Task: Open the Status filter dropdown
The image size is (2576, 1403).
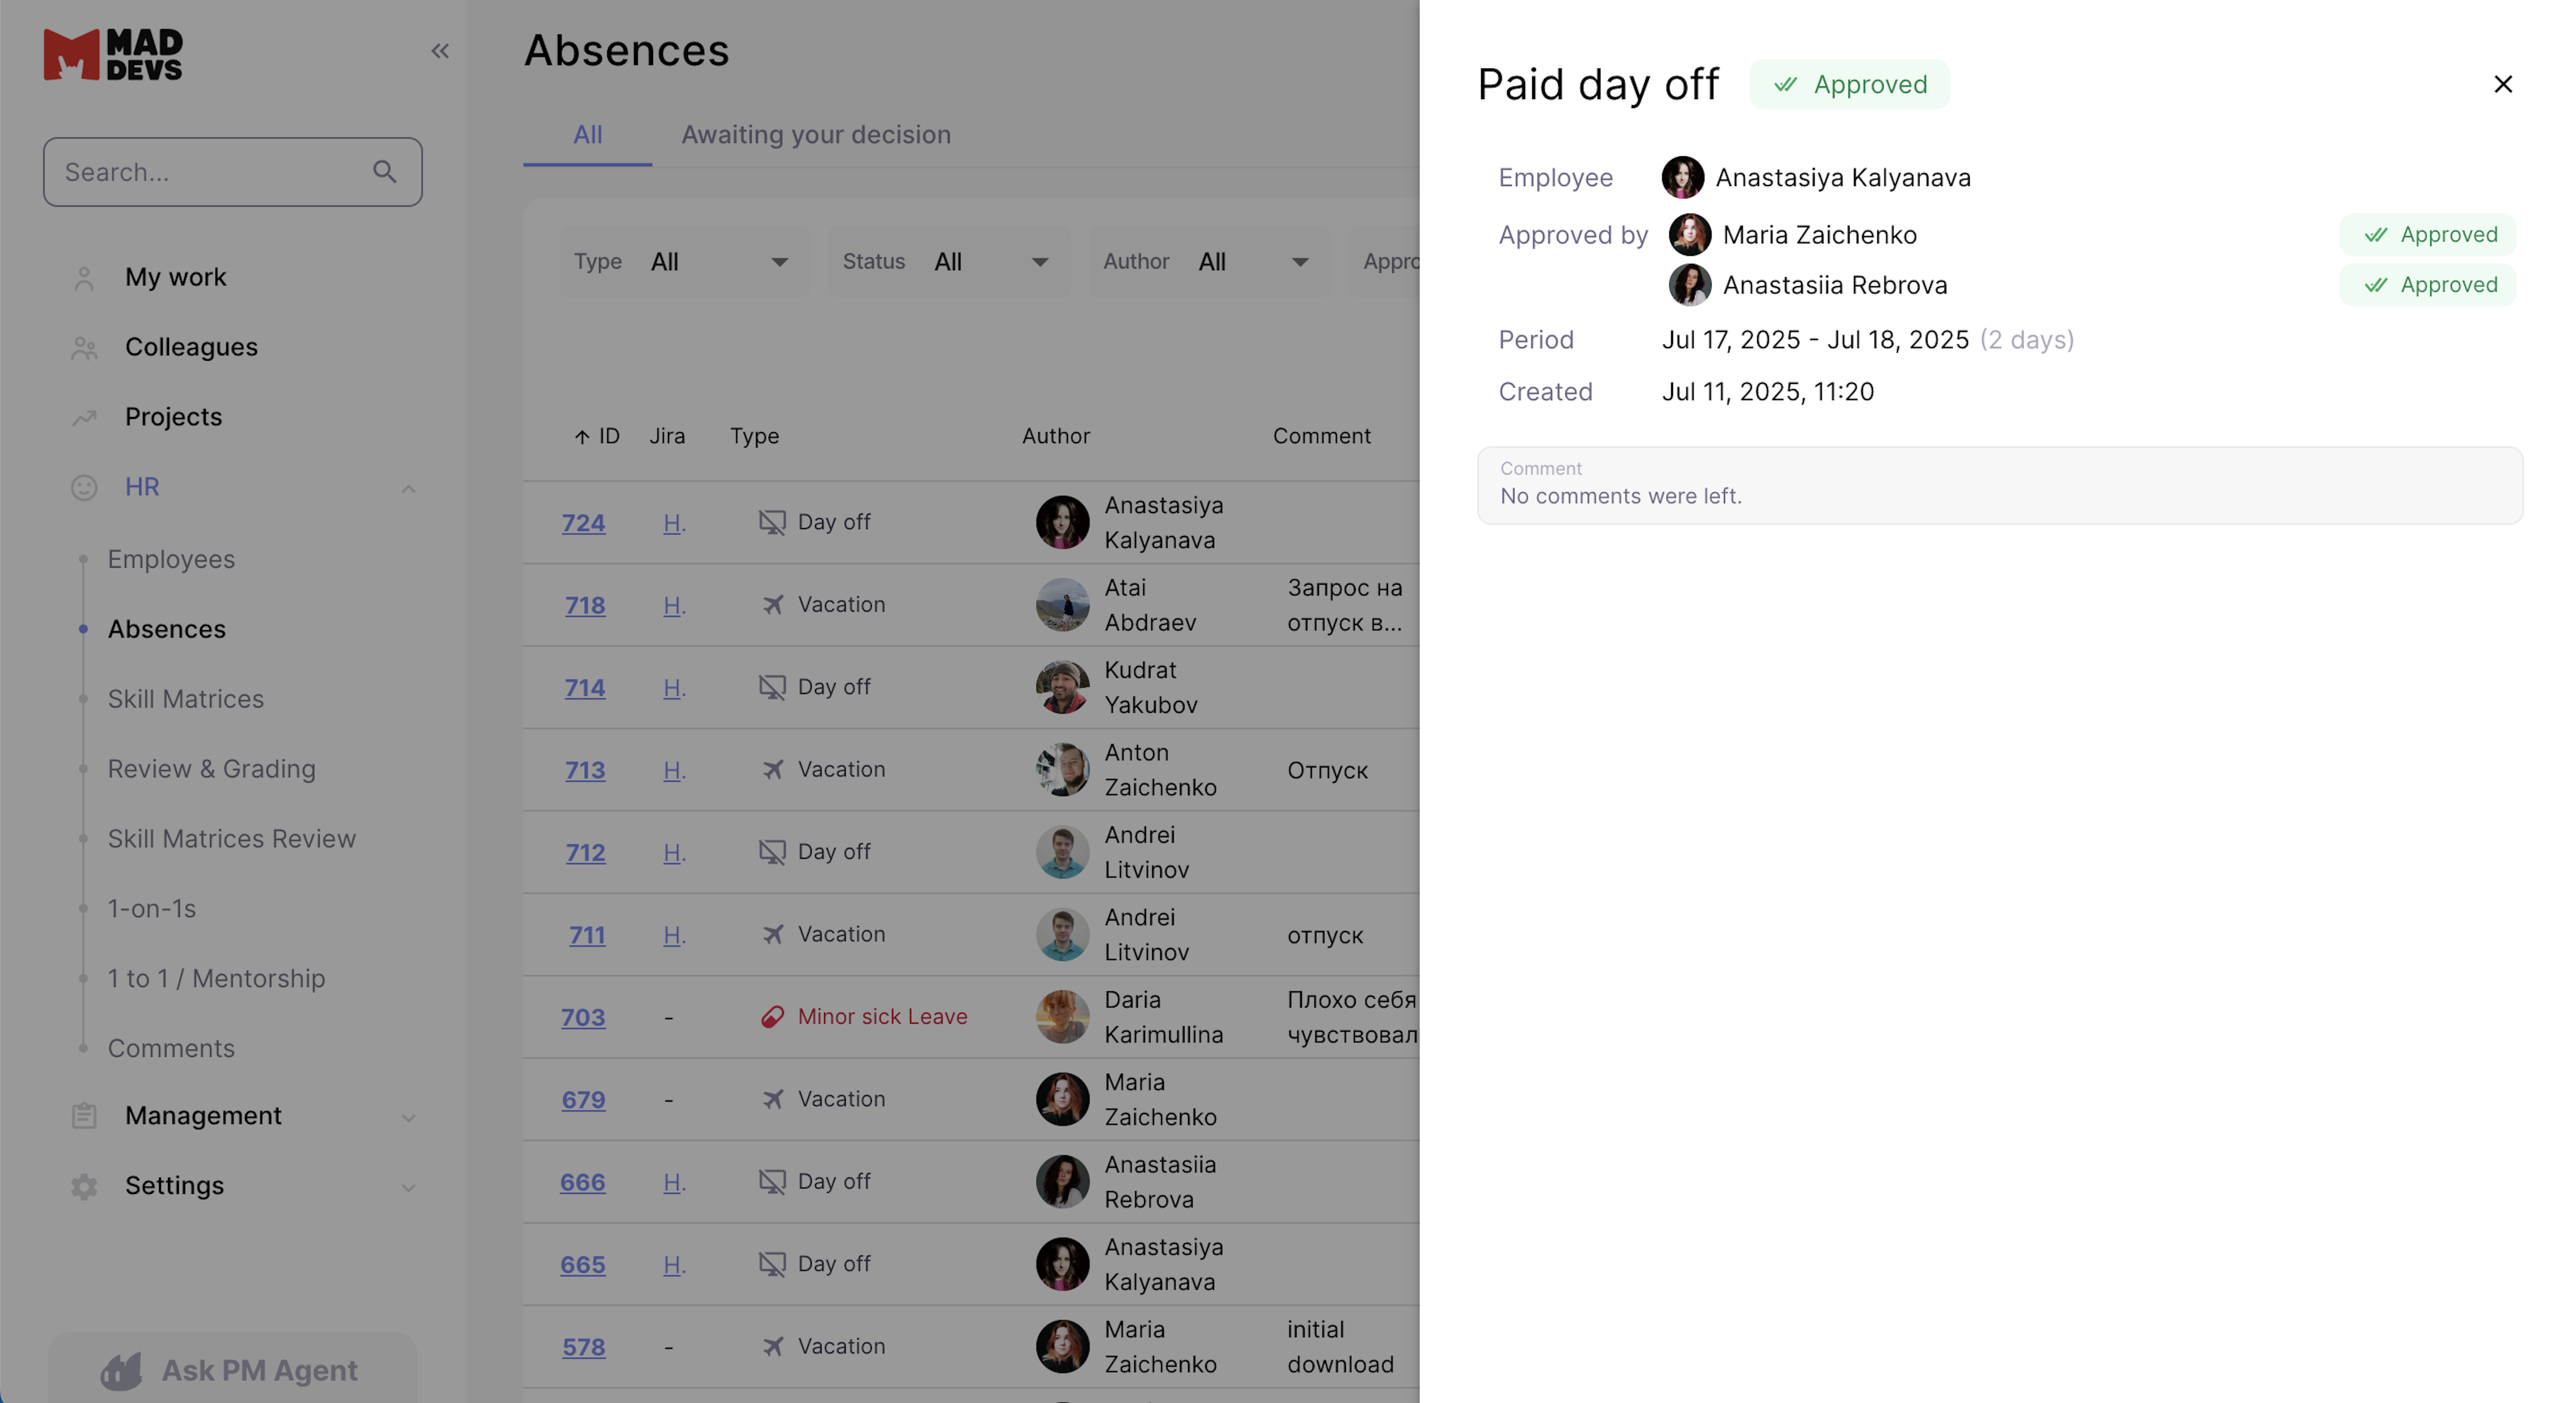Action: [949, 262]
